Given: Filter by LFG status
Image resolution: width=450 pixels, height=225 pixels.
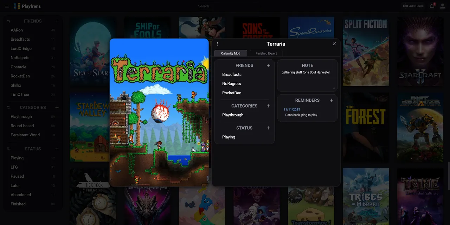Looking at the screenshot, I should coord(33,167).
